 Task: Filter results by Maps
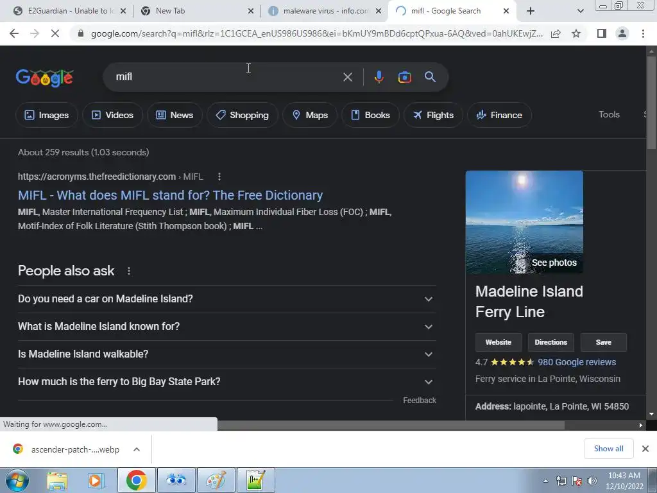pos(310,115)
